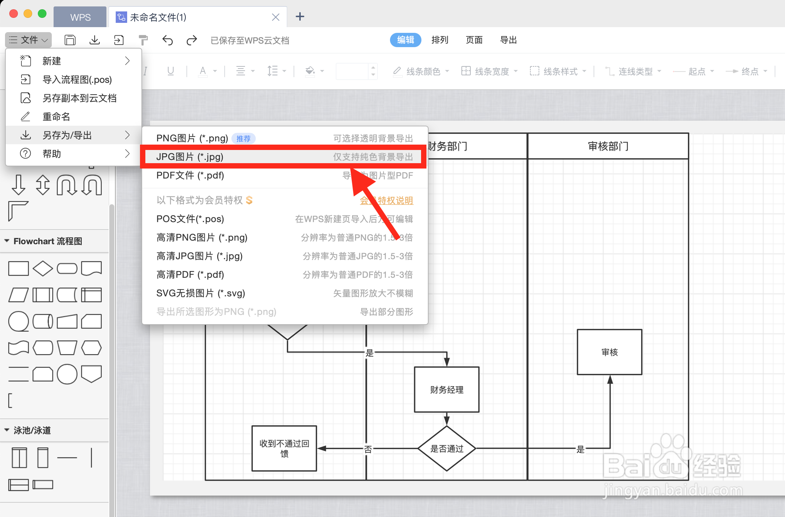Select the format painter icon
This screenshot has width=785, height=517.
coord(143,40)
